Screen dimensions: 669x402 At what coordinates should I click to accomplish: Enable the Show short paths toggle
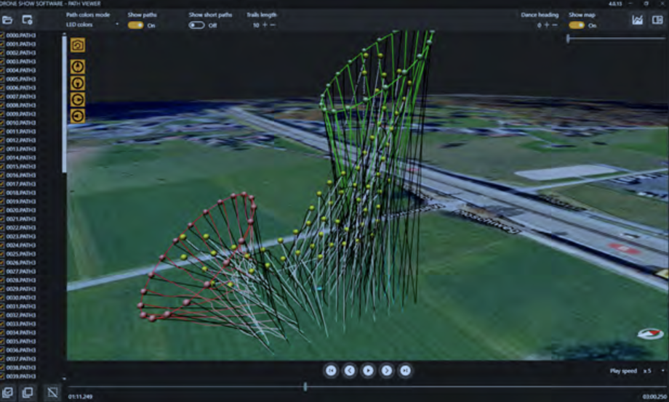point(196,25)
